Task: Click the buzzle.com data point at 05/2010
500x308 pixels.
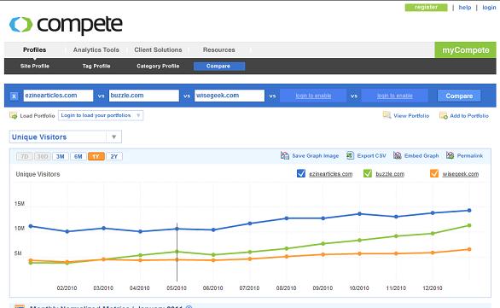Action: [x=177, y=252]
